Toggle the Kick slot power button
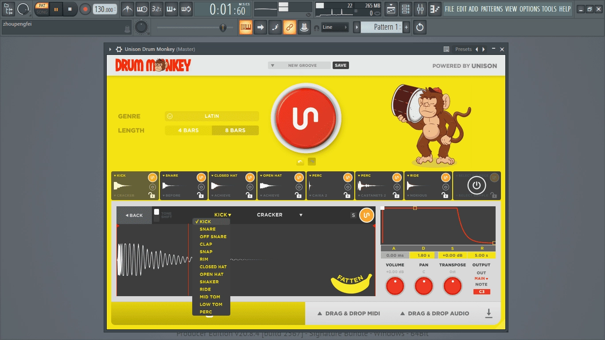 click(x=151, y=187)
